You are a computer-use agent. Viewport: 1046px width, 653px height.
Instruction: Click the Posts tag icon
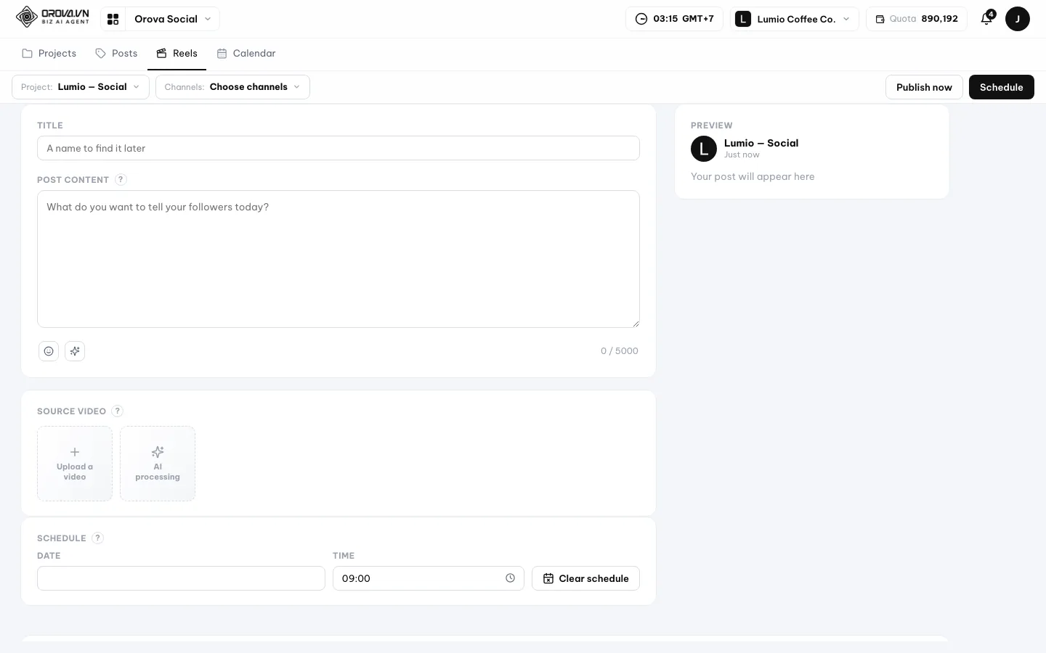pos(101,54)
